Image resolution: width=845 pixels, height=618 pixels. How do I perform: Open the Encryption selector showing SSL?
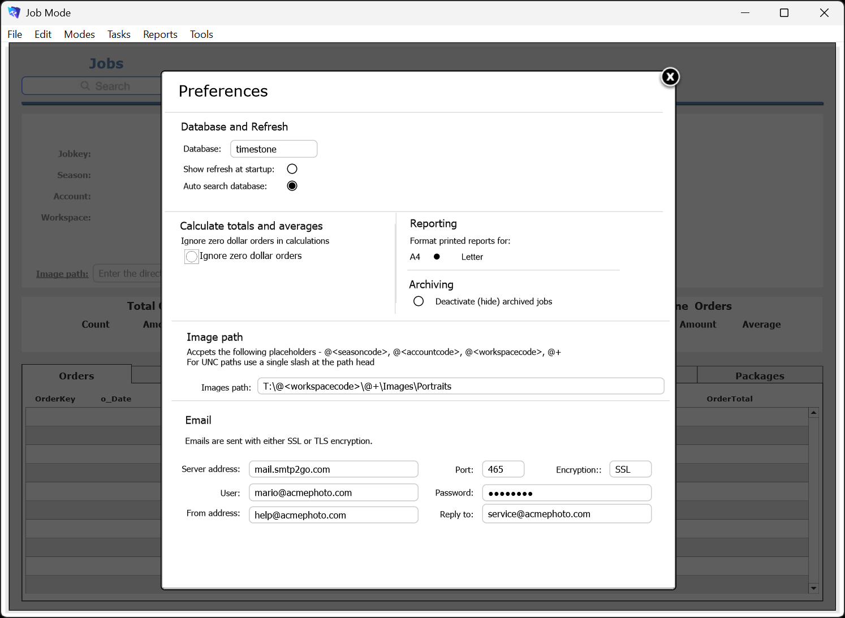pyautogui.click(x=630, y=469)
